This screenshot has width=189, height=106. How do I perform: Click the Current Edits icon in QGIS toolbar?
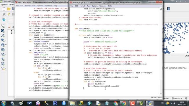point(4,14)
